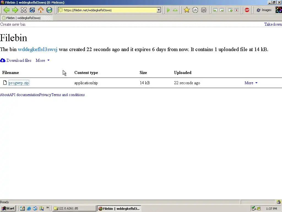Select the Filebin | wddegkeflsl3swsj tab

(x=26, y=18)
